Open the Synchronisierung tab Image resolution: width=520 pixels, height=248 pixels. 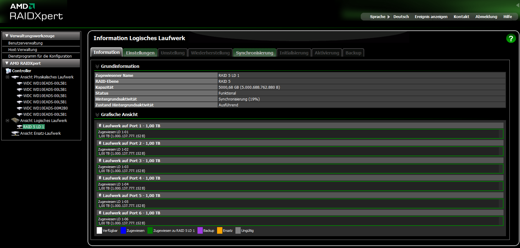[x=254, y=53]
